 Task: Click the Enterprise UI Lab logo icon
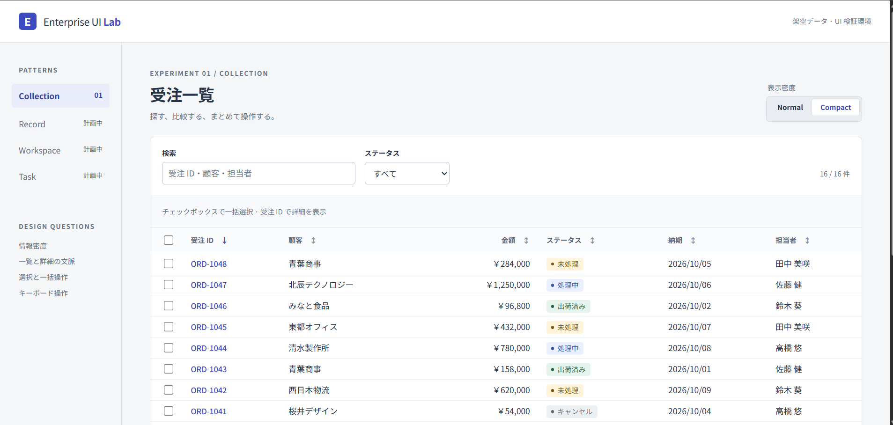28,21
